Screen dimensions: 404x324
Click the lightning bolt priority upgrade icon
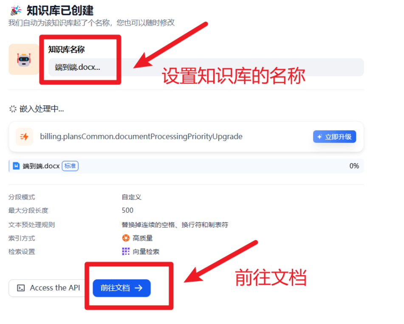[x=24, y=136]
